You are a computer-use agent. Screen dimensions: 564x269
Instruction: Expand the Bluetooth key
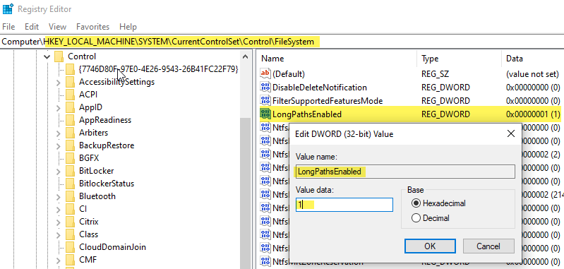coord(59,196)
